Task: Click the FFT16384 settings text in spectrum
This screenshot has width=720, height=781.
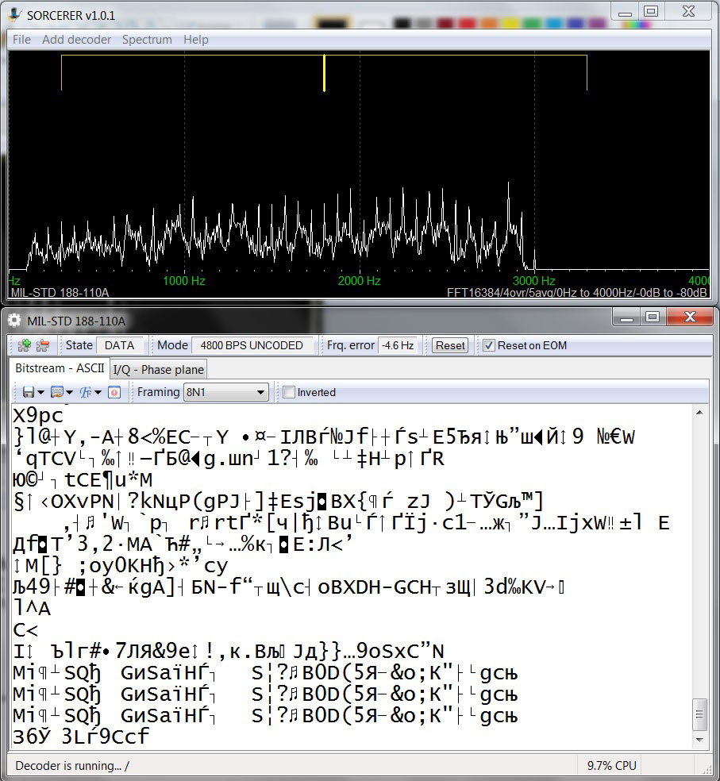Action: pyautogui.click(x=577, y=292)
